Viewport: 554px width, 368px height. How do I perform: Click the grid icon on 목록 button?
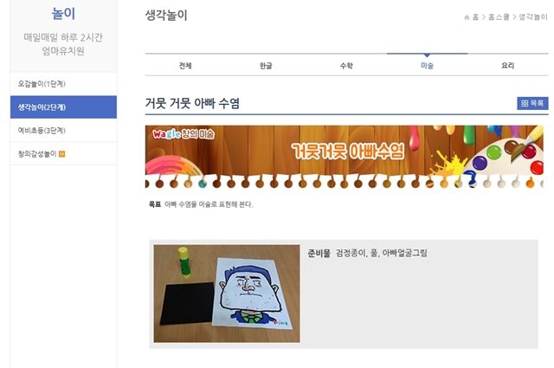525,103
